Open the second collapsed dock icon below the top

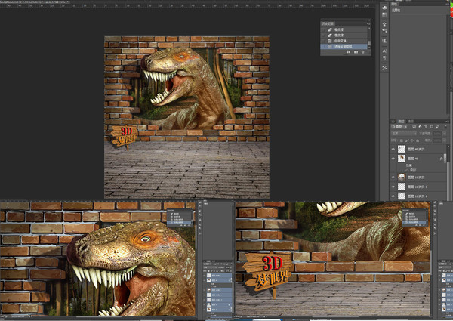pyautogui.click(x=384, y=14)
